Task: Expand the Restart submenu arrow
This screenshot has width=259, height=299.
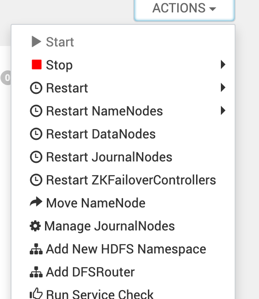Action: (x=223, y=87)
